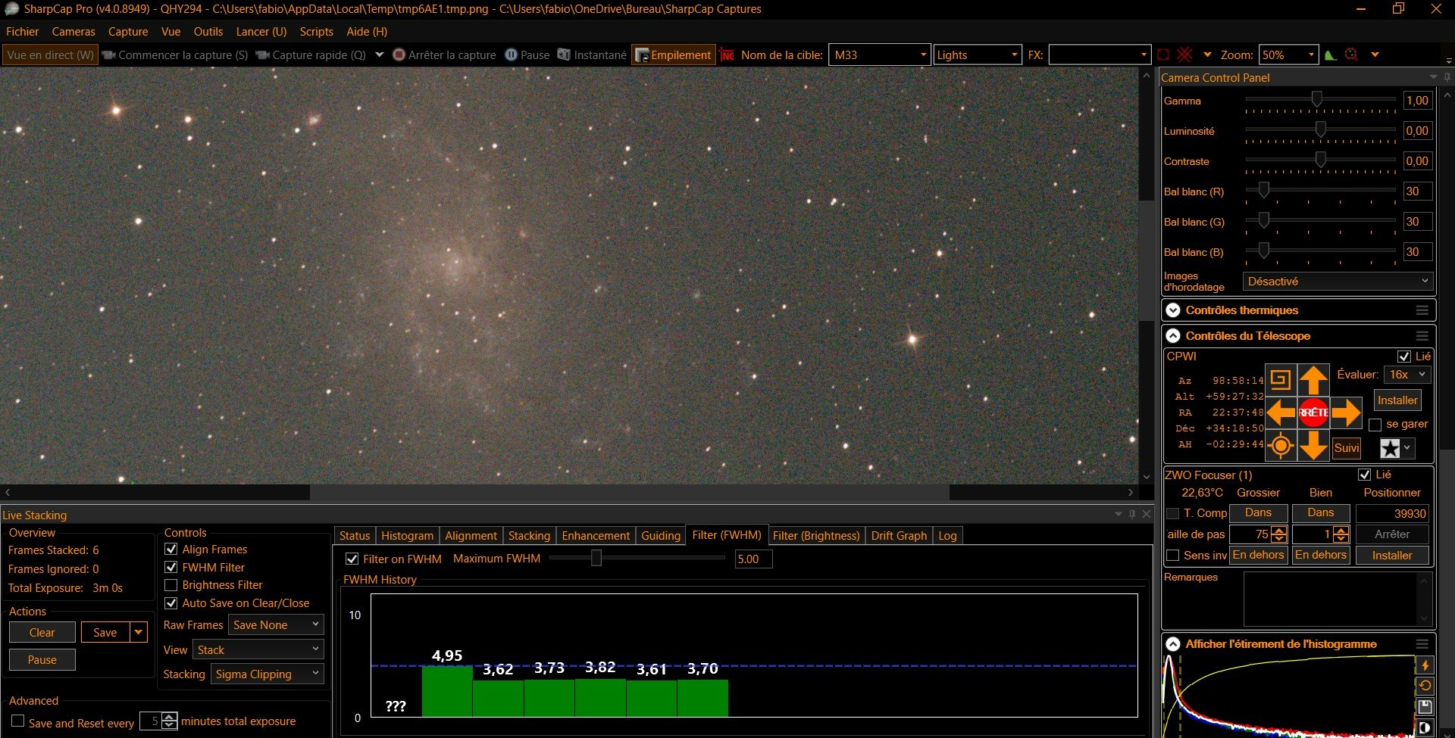Click the red magnifier focus icon in the toolbar
The width and height of the screenshot is (1455, 738).
coord(1351,55)
